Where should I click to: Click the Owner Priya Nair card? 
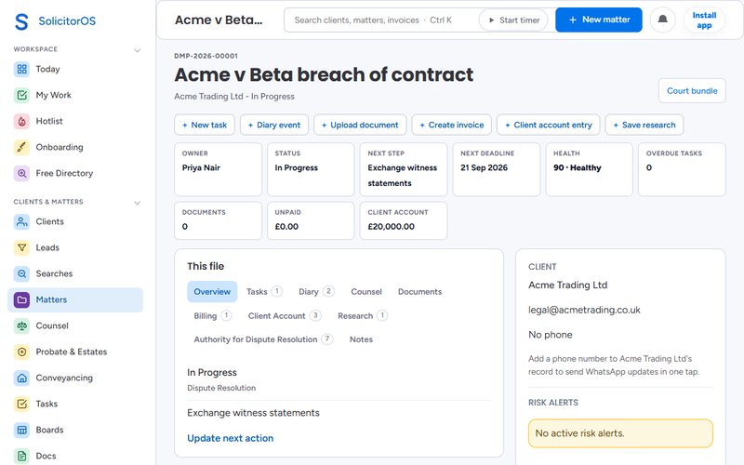[x=219, y=169]
